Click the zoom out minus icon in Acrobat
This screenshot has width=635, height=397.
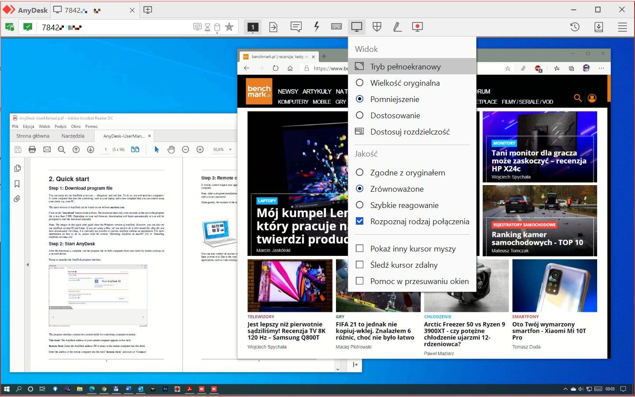pyautogui.click(x=185, y=149)
